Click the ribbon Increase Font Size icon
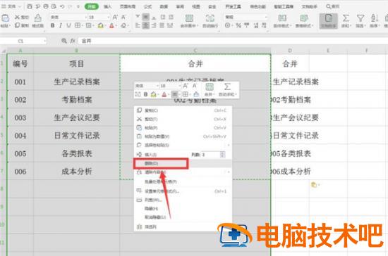Image resolution: width=388 pixels, height=256 pixels. (x=115, y=17)
